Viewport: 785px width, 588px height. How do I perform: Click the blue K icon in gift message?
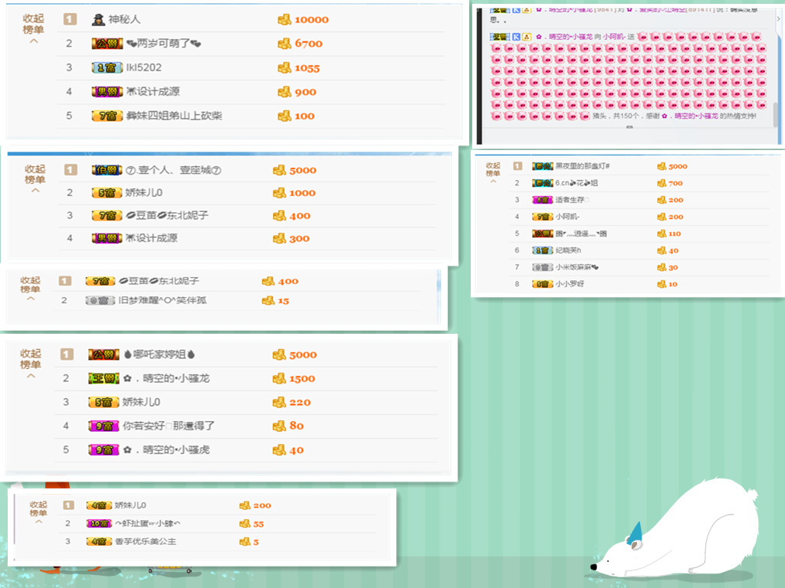click(x=516, y=37)
